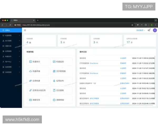Image resolution: width=158 pixels, height=126 pixels.
Task: Open browser extensions puzzle icon
Action: (146, 25)
